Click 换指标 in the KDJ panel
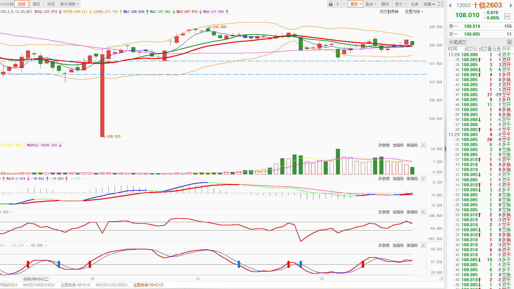Viewport: 514px width, 289px height. pos(412,245)
